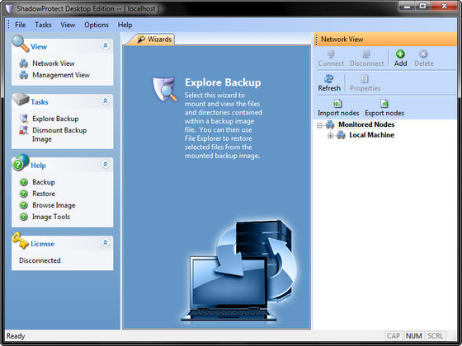Open Backup help topic
Viewport: 462px width, 346px height.
pos(44,182)
